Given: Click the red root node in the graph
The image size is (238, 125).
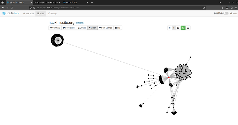Looking at the screenshot, I should coord(169,78).
